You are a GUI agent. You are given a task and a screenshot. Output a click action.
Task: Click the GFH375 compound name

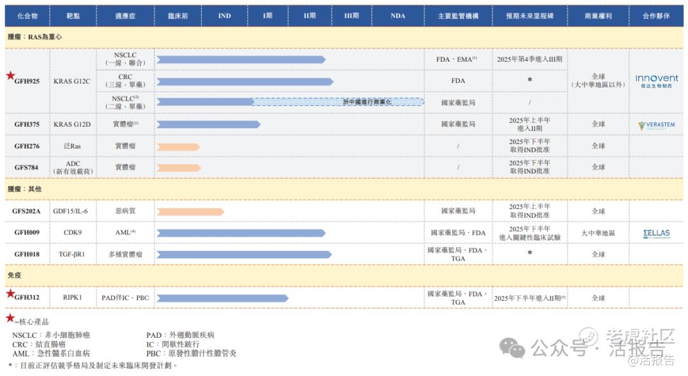pyautogui.click(x=27, y=124)
